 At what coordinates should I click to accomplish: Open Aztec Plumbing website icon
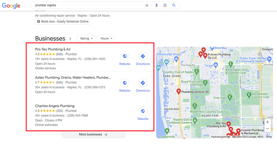tap(124, 83)
